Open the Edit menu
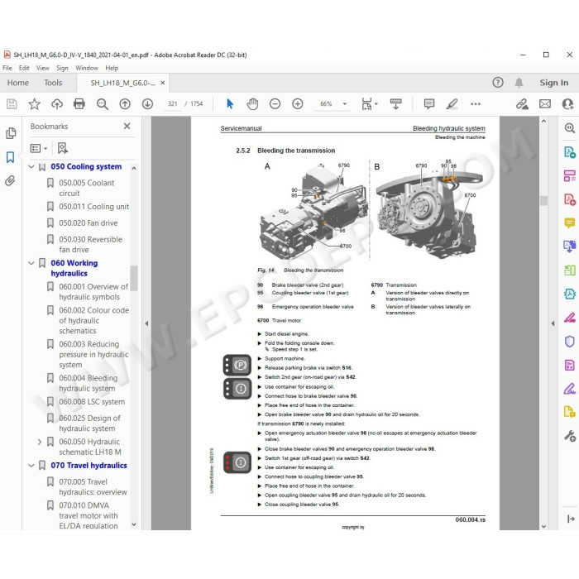 coord(24,68)
